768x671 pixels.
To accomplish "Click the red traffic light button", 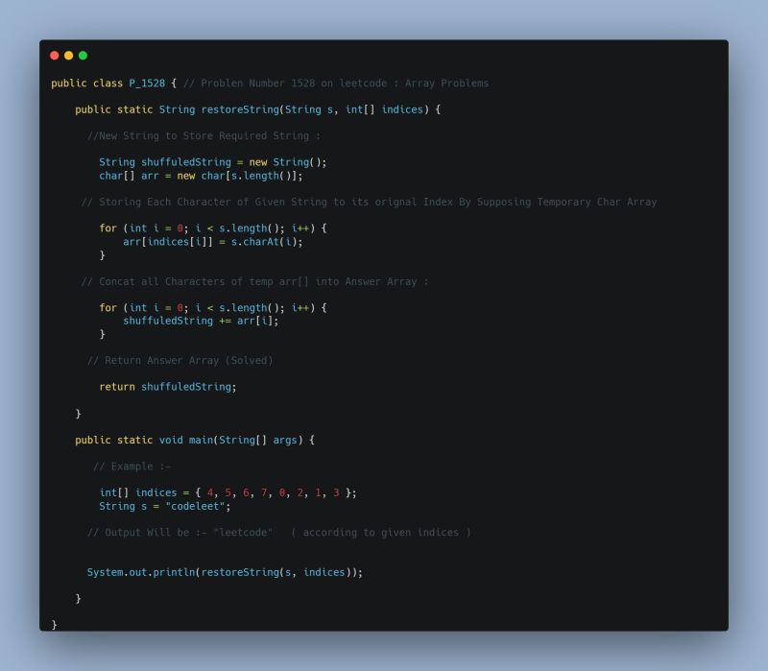I will coord(56,57).
